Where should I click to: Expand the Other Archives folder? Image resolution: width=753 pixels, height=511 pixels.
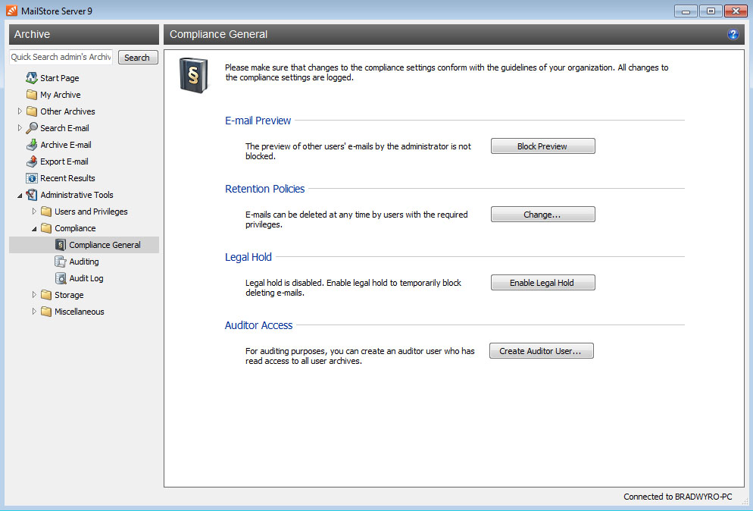click(x=20, y=111)
